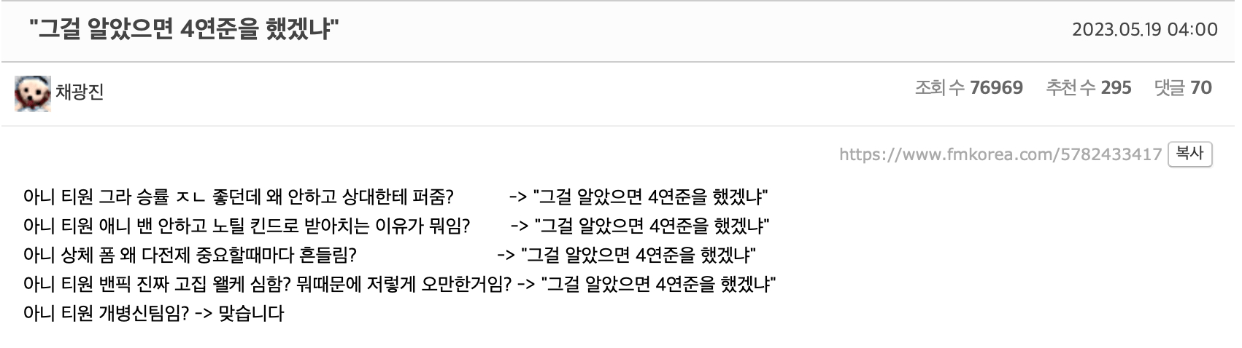Click the fourth line's quoted reply text

point(658,284)
